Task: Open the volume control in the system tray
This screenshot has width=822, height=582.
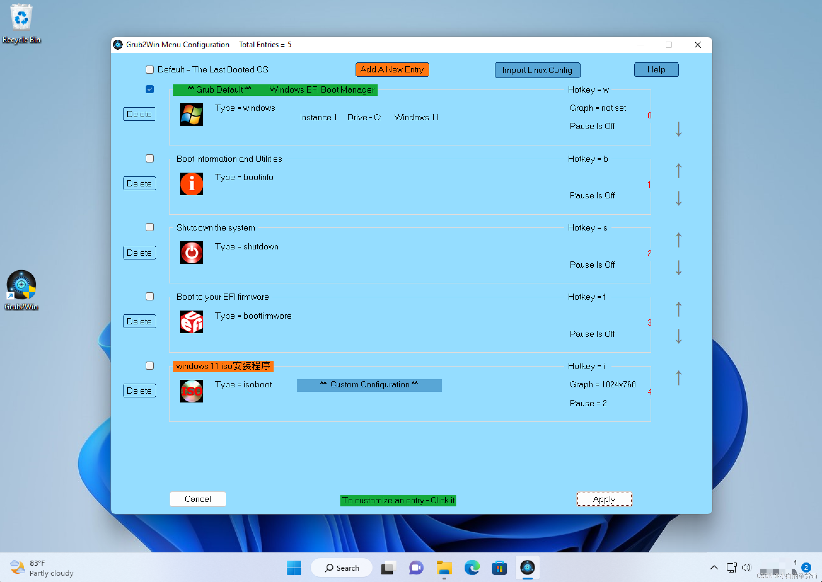Action: click(746, 567)
